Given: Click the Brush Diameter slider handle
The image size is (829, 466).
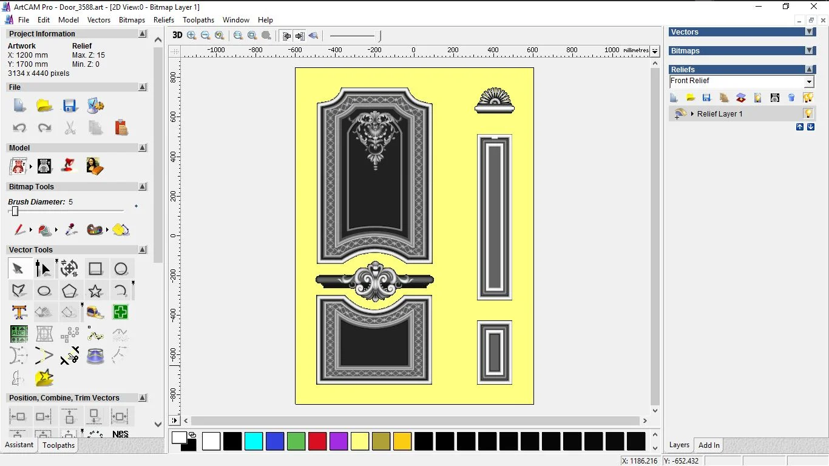Looking at the screenshot, I should point(15,211).
